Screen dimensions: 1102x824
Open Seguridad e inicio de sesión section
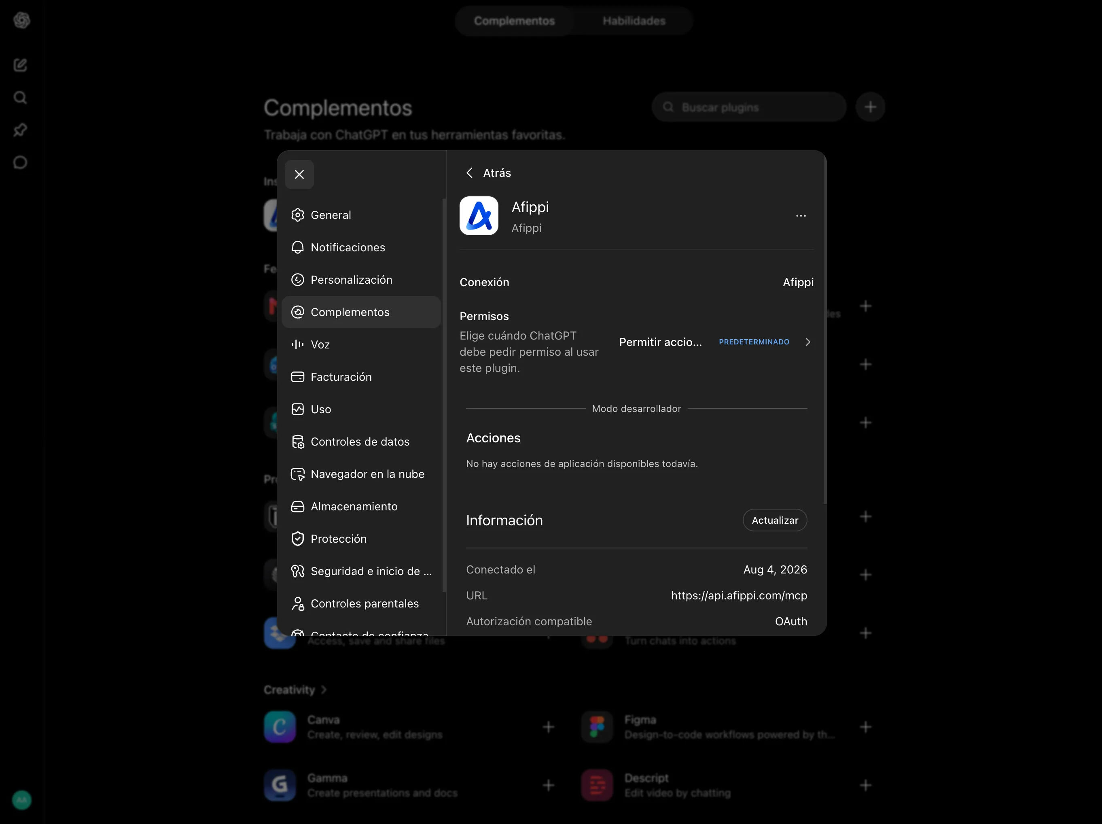click(x=361, y=571)
